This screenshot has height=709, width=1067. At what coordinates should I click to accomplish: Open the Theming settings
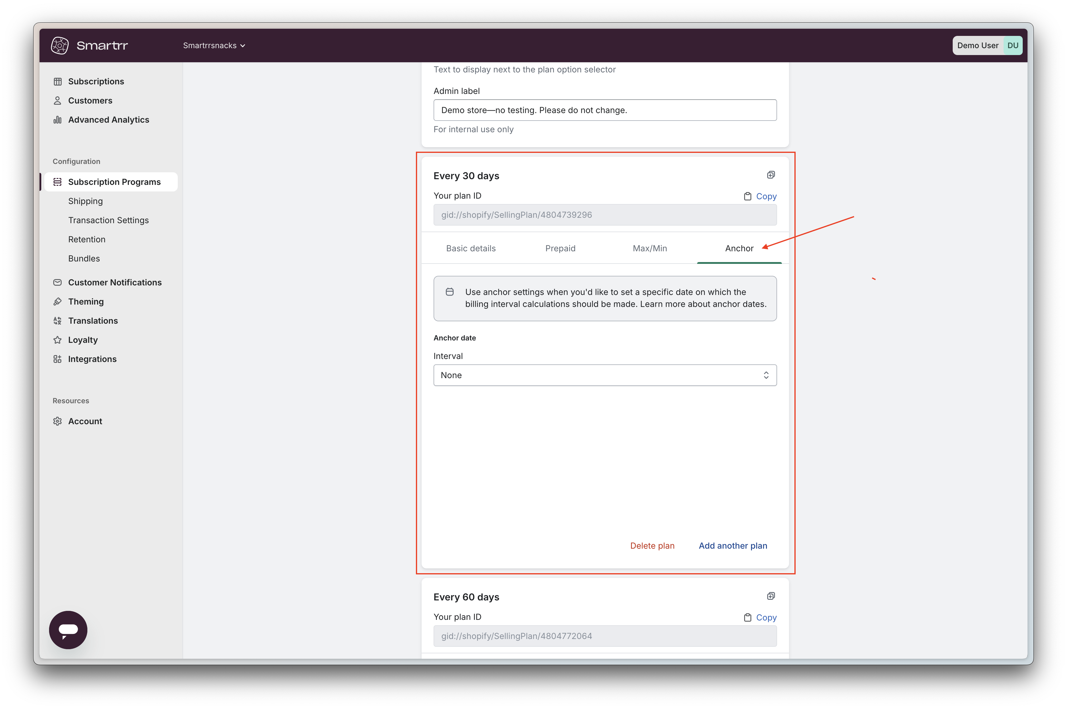coord(86,302)
